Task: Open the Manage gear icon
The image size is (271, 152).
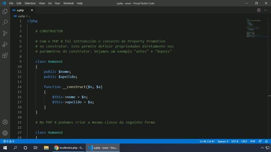Action: coord(5,133)
